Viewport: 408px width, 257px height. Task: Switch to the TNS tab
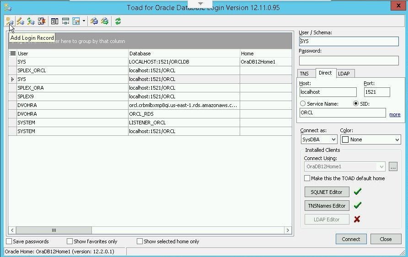point(304,74)
